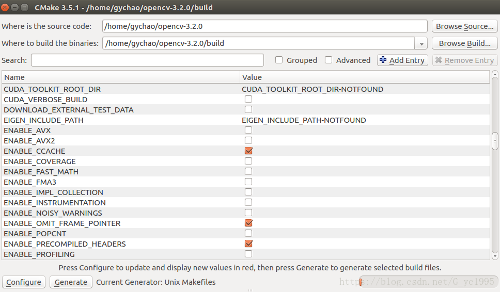Open Browse Build dialog
The width and height of the screenshot is (500, 292).
[464, 43]
